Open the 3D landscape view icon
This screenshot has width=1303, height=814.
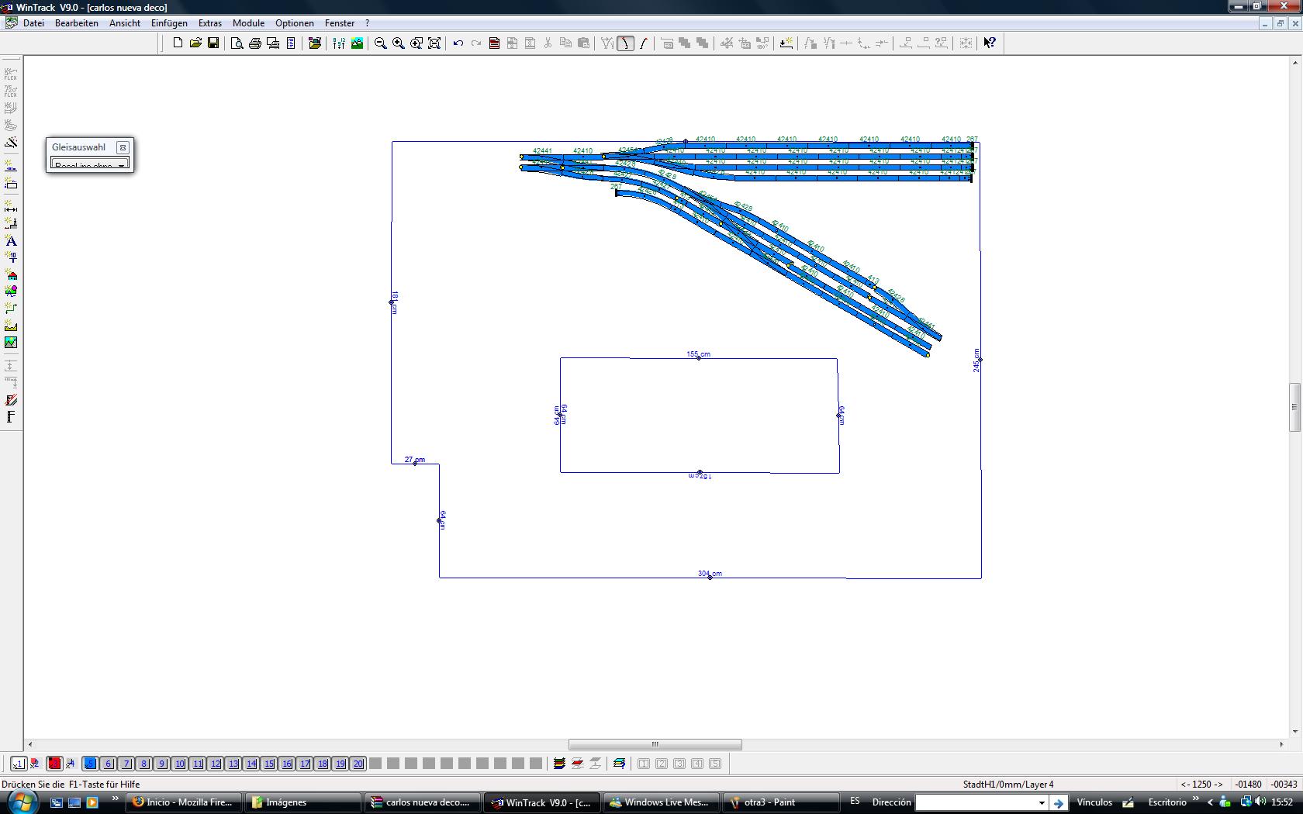[357, 43]
